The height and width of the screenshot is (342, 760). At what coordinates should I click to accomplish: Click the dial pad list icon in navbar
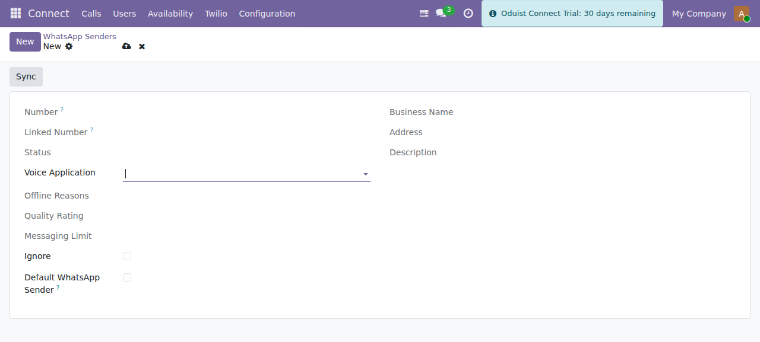click(x=424, y=13)
